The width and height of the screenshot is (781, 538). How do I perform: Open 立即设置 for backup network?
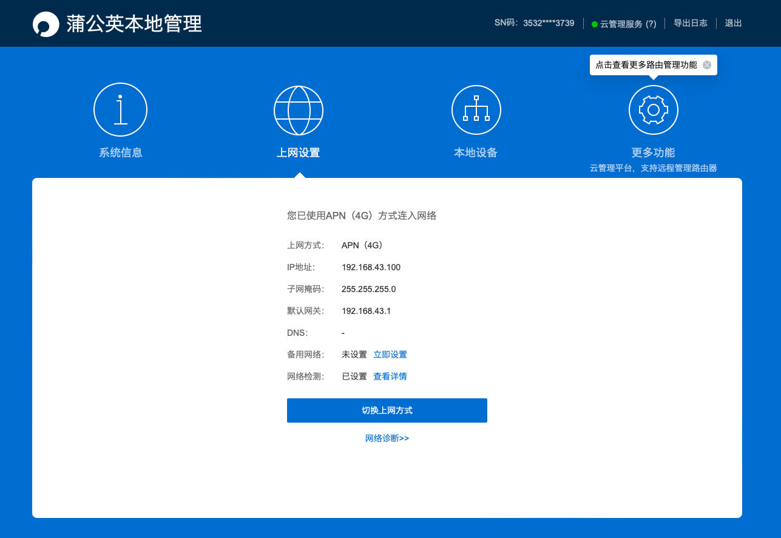pos(390,354)
